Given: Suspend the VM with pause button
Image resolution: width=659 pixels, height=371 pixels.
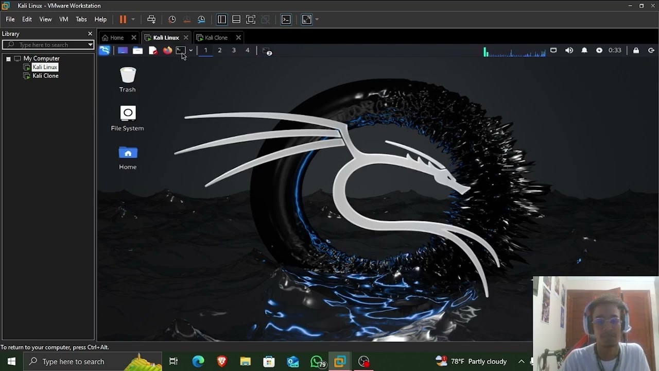Looking at the screenshot, I should pos(123,19).
